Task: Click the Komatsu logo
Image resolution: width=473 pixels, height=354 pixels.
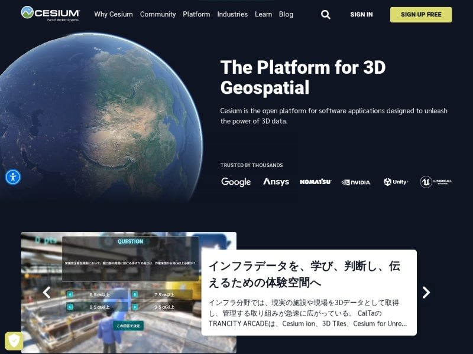Action: pyautogui.click(x=316, y=182)
